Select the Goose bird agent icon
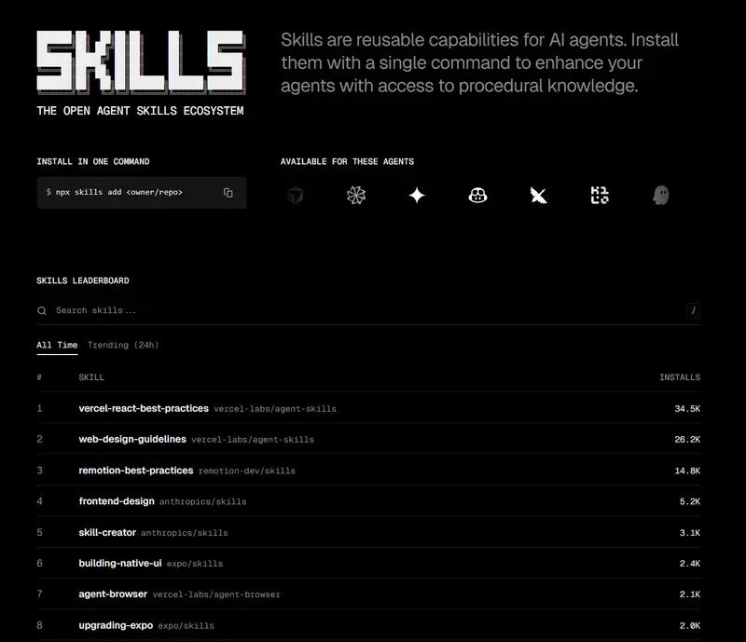The width and height of the screenshot is (746, 642). point(538,196)
